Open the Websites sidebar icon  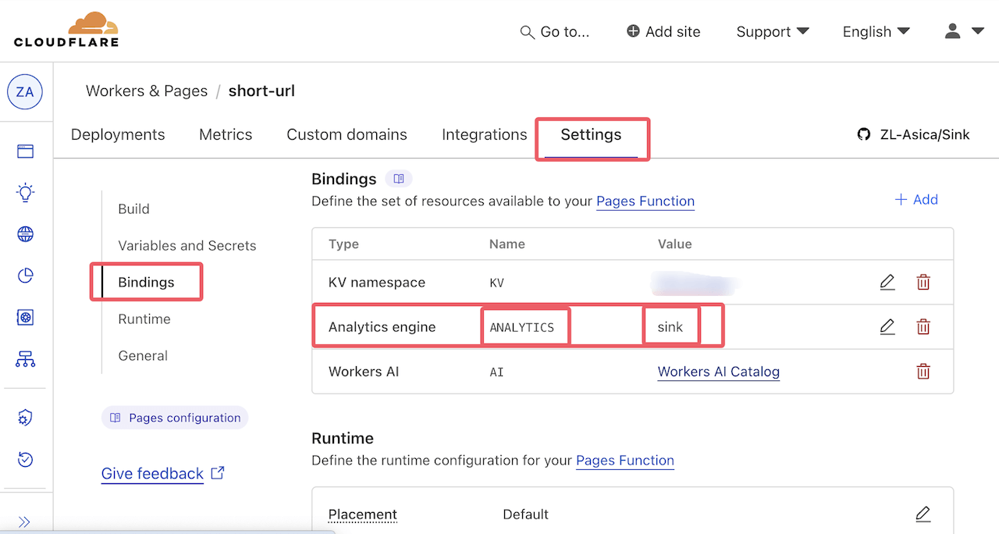(x=25, y=151)
